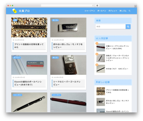Open the 文具プロ site title link
The width and height of the screenshot is (143, 121).
coord(24,11)
